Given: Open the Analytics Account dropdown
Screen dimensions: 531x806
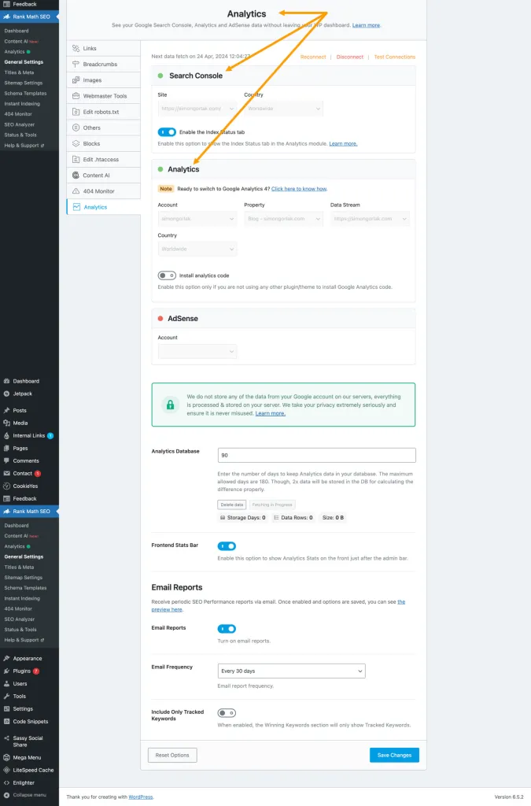Looking at the screenshot, I should [197, 219].
